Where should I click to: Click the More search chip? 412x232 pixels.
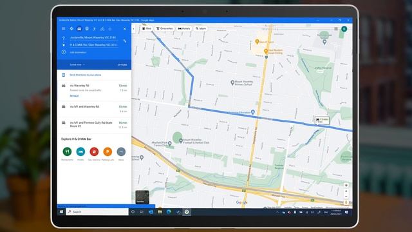[201, 28]
